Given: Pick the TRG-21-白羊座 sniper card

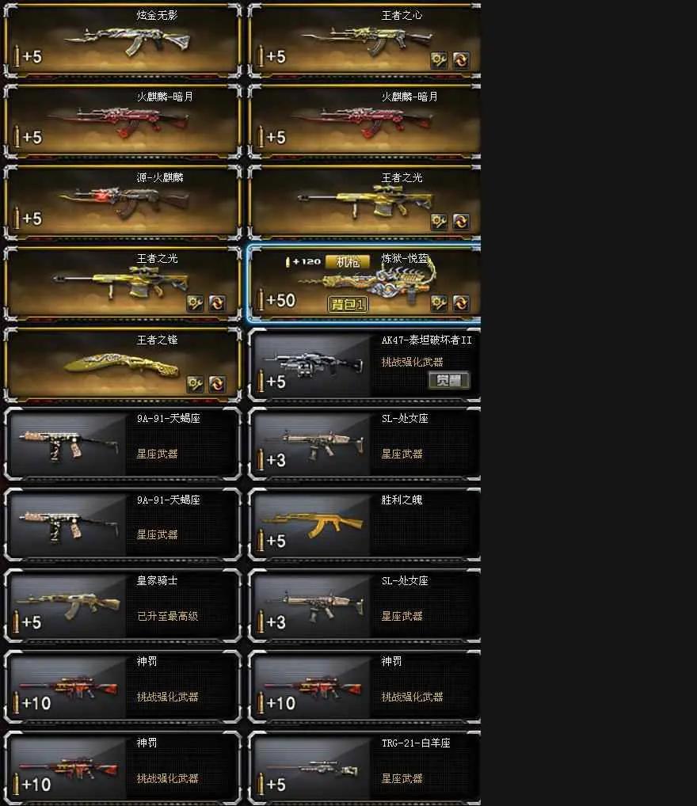Looking at the screenshot, I should click(364, 768).
